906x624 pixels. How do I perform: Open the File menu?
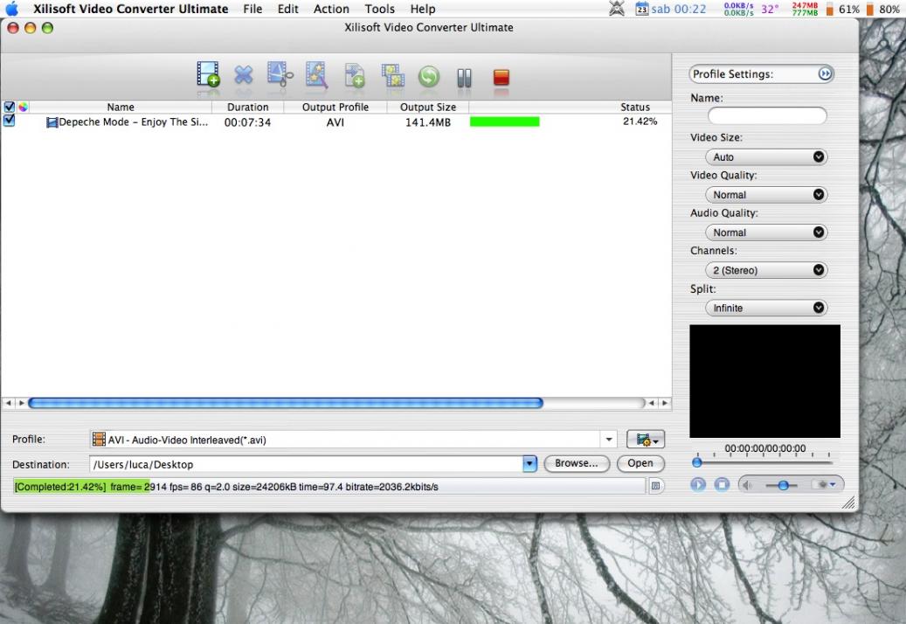[252, 9]
